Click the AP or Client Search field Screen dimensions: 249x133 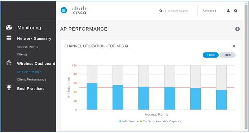point(175,11)
